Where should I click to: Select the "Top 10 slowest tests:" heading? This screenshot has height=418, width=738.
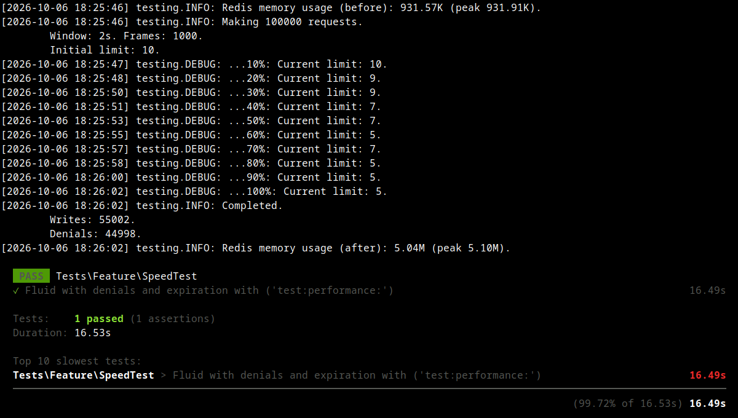77,361
